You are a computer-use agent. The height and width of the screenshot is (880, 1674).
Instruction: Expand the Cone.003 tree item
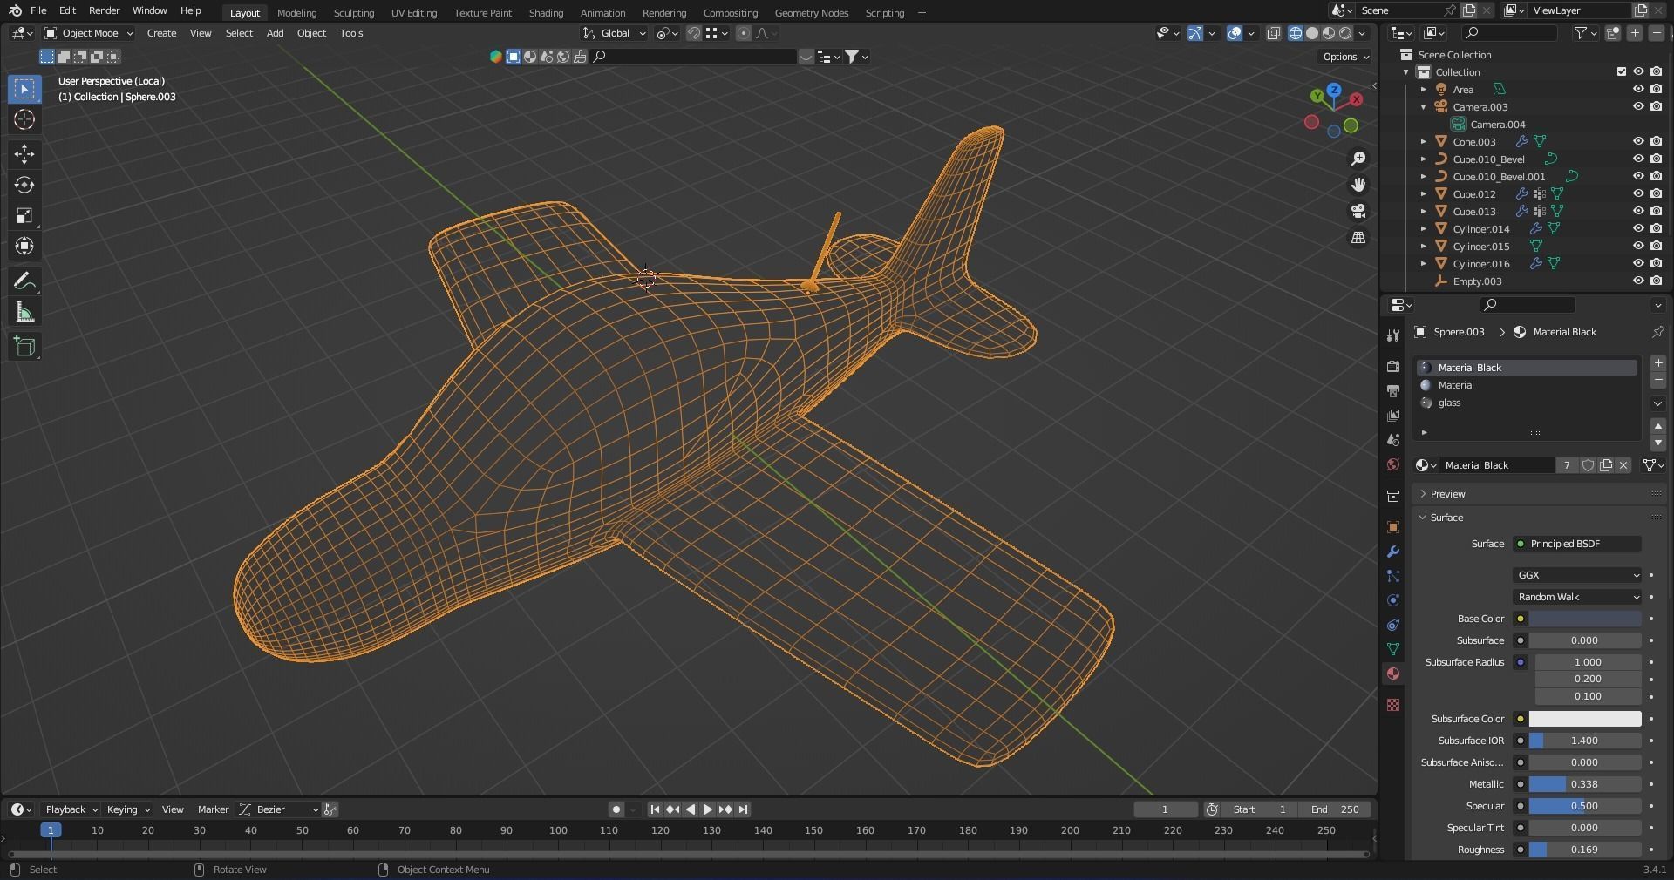tap(1424, 141)
